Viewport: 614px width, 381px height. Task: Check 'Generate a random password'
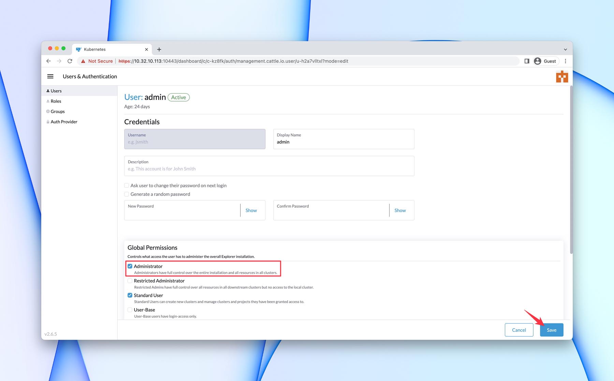click(127, 194)
